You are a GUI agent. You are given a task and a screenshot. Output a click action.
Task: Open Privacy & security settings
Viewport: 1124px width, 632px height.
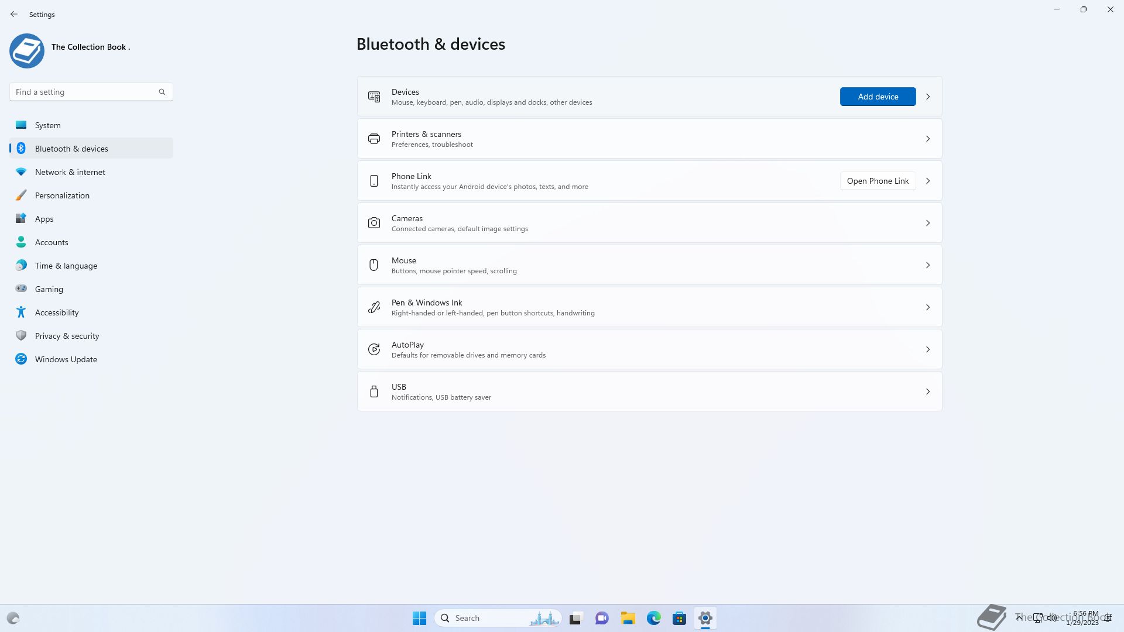point(91,336)
